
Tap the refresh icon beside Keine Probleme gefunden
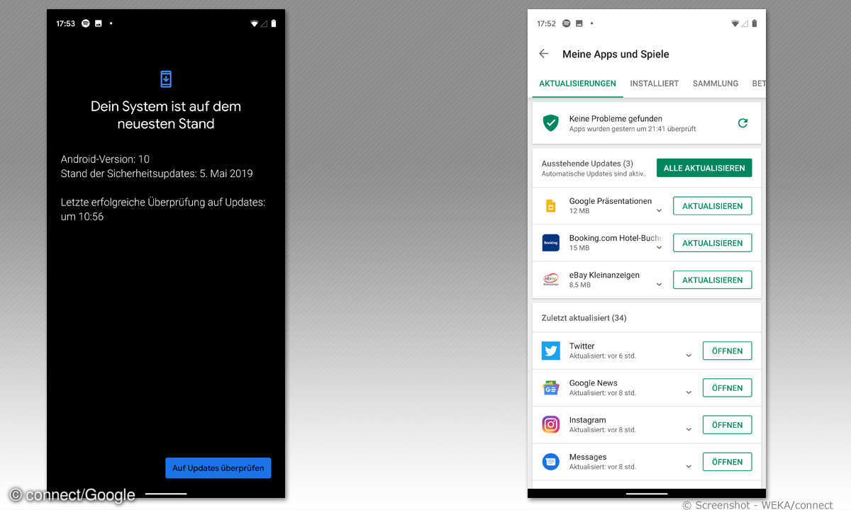(x=742, y=123)
